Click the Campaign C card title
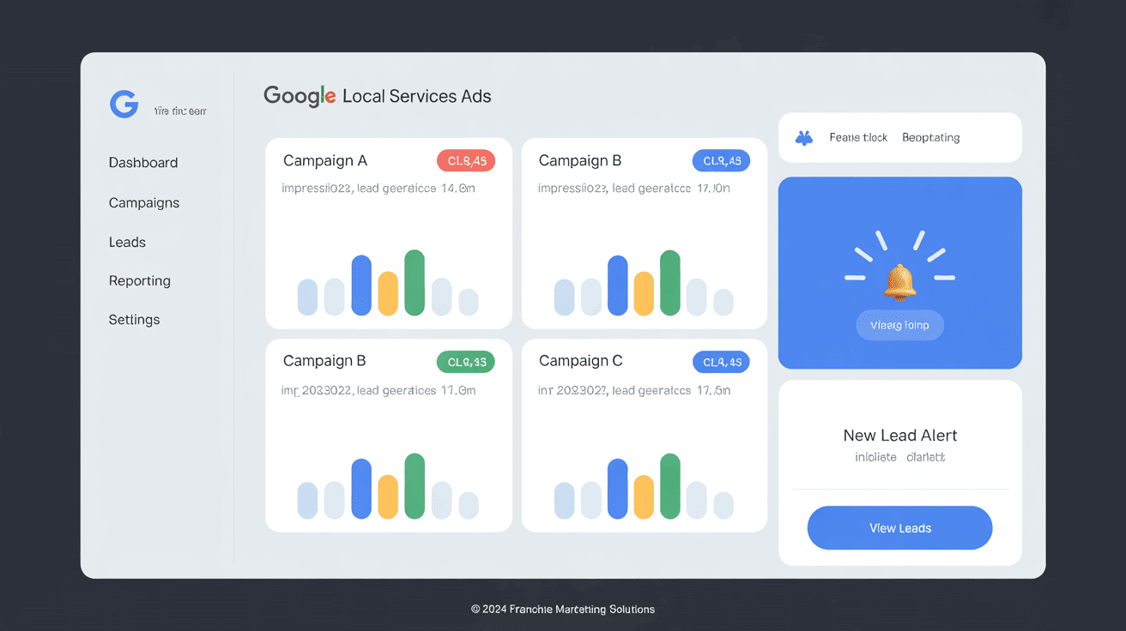This screenshot has height=631, width=1126. 581,361
